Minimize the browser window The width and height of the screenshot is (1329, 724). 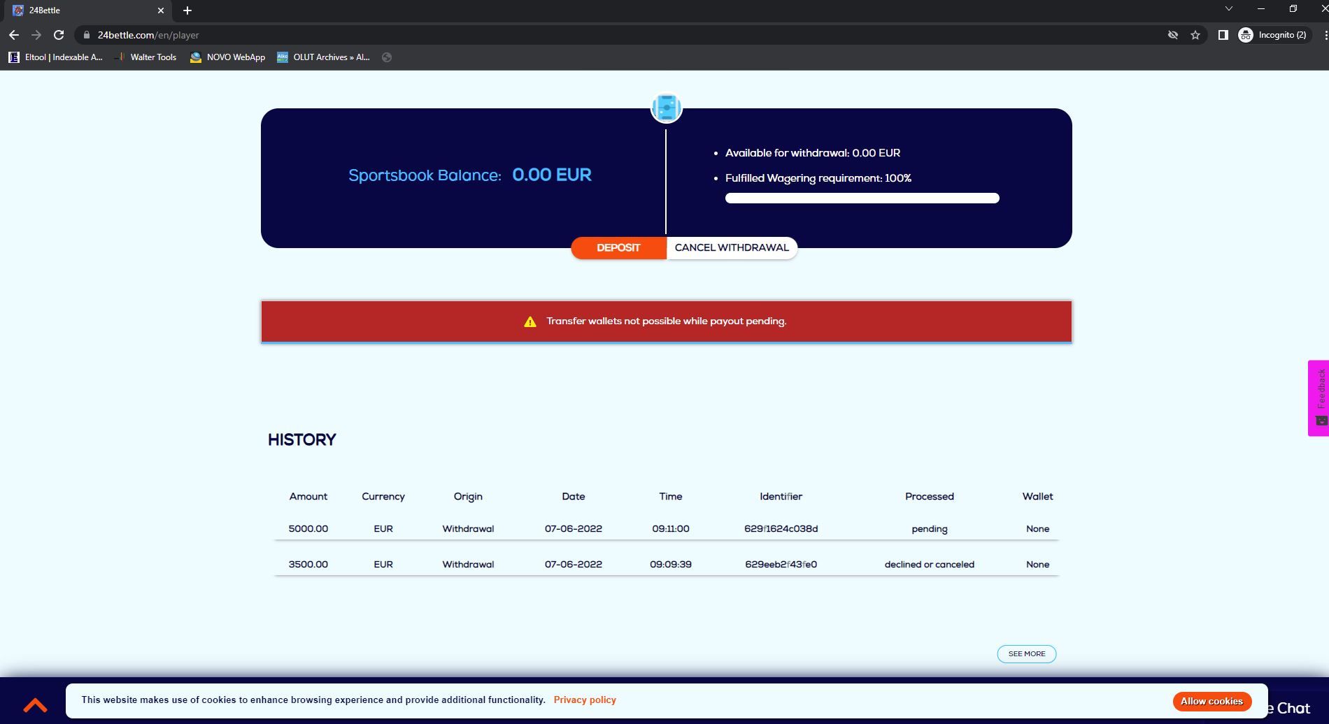1261,9
